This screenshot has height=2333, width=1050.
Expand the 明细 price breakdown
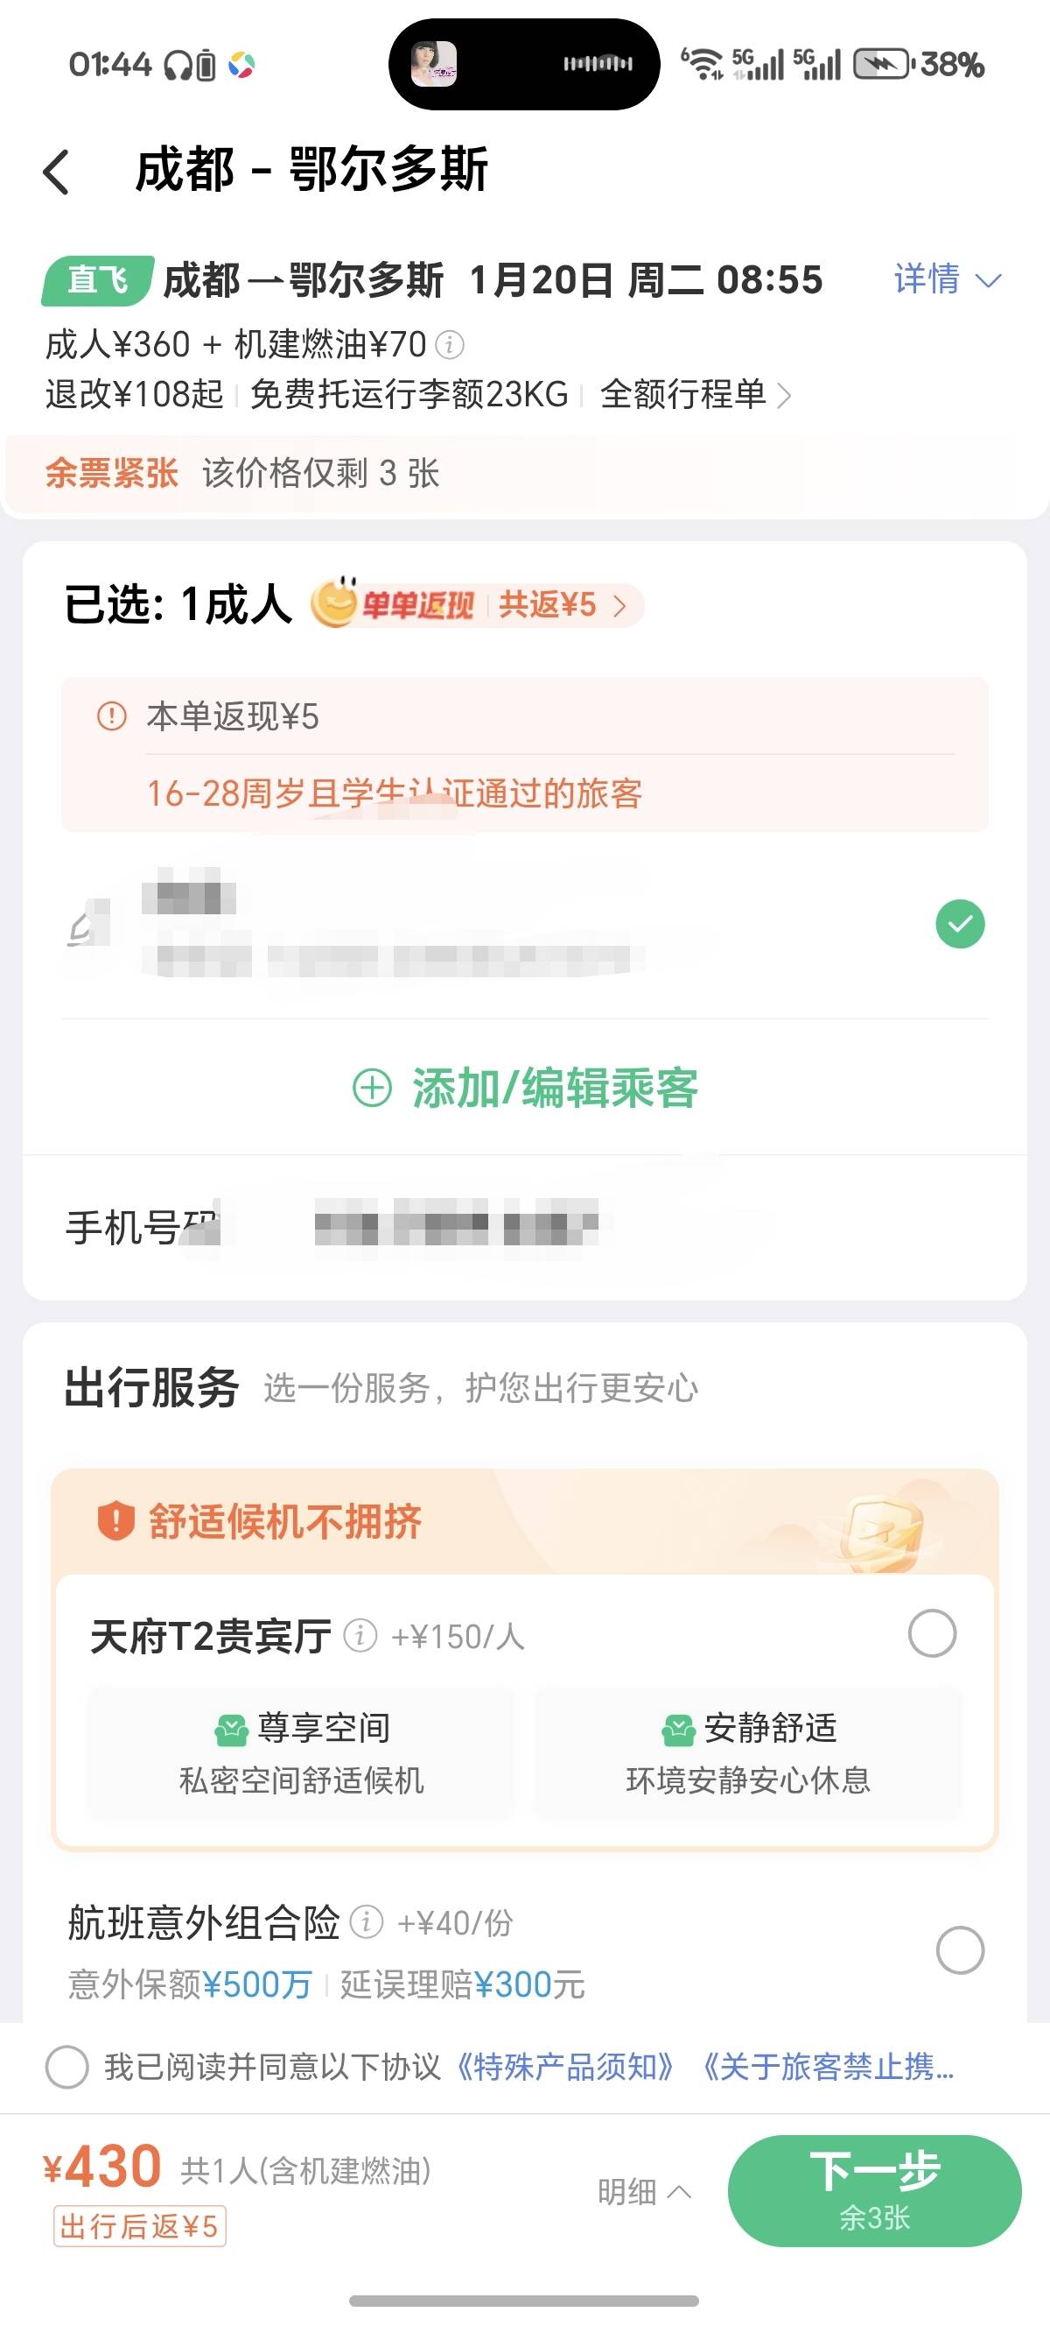(644, 2192)
